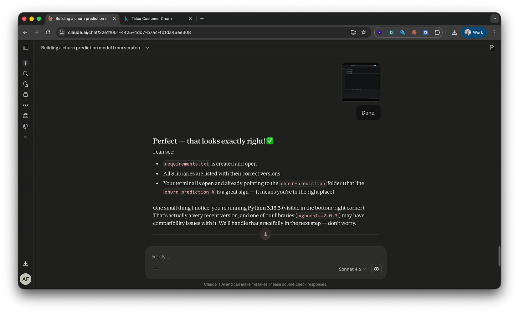Screen dimensions: 519x313
Task: Attach a file with the plus icon in reply box
Action: coord(156,269)
